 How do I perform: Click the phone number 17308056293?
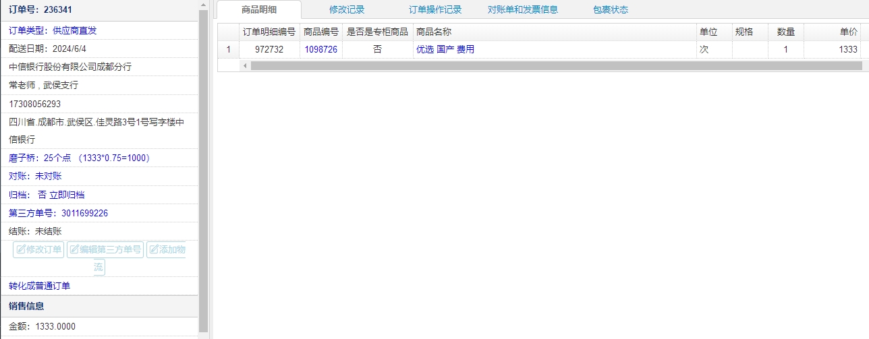34,104
